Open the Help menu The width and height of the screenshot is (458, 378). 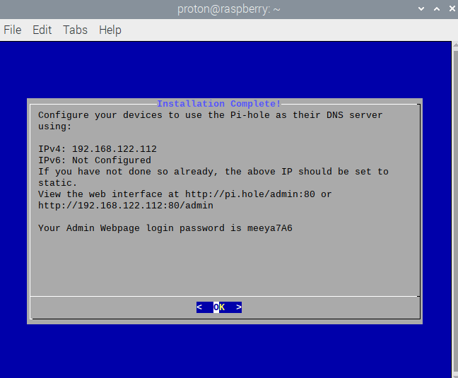(110, 30)
